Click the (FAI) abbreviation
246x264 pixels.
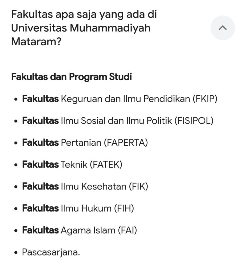point(127,230)
